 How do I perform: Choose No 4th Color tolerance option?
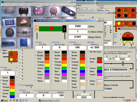(88, 52)
